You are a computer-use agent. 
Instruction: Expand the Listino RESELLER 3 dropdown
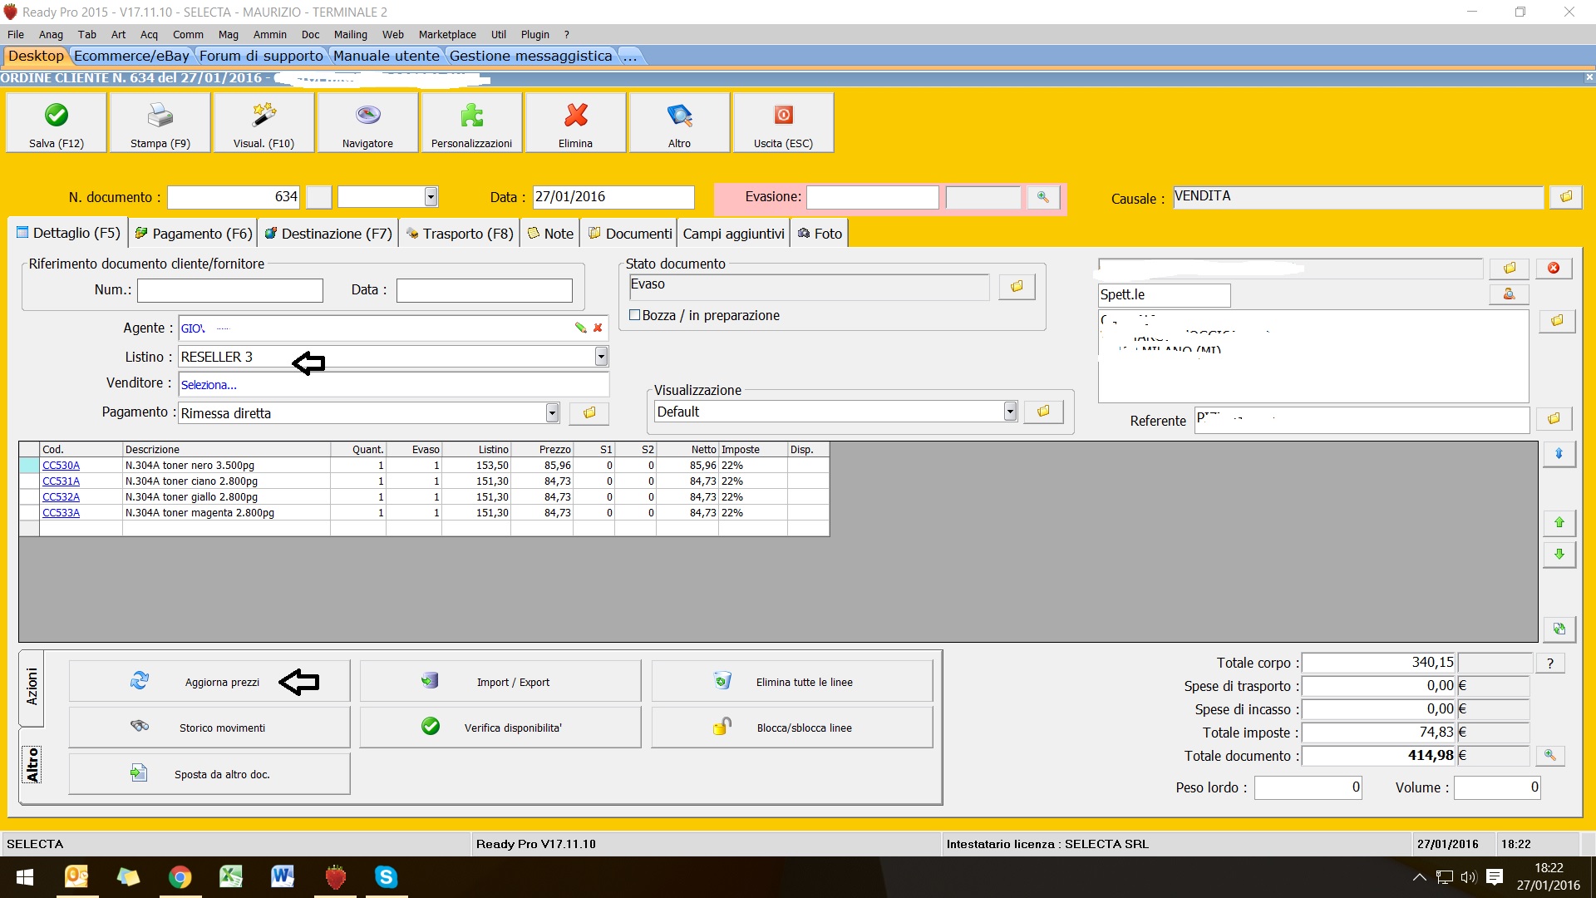pos(601,357)
